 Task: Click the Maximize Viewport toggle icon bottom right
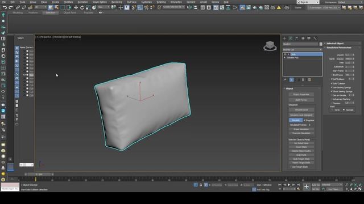[360, 189]
